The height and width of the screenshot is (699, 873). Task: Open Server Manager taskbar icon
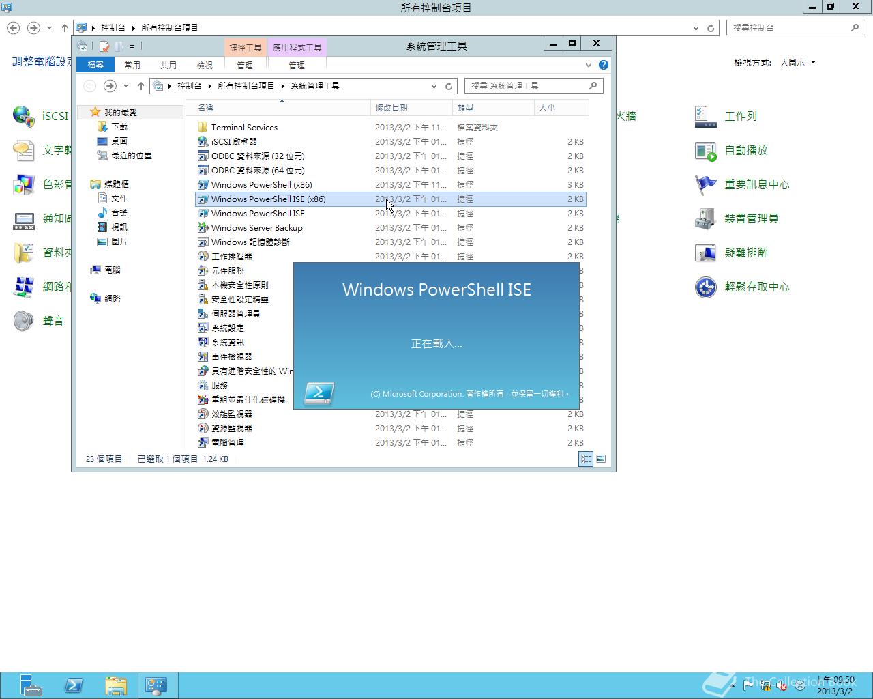click(31, 685)
